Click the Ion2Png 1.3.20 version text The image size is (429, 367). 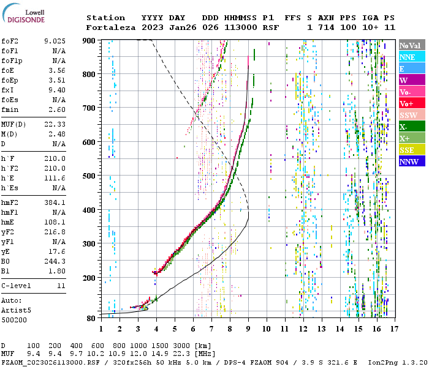(398, 363)
